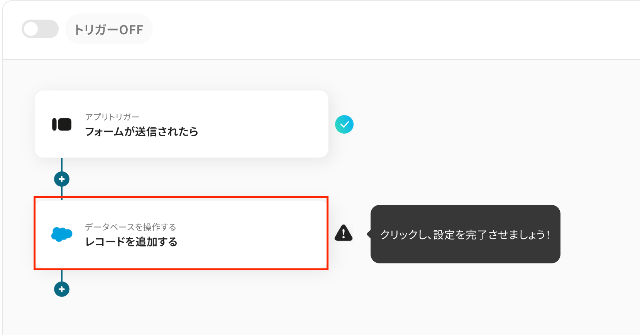Click the green completed checkmark icon
The width and height of the screenshot is (640, 335).
point(344,124)
